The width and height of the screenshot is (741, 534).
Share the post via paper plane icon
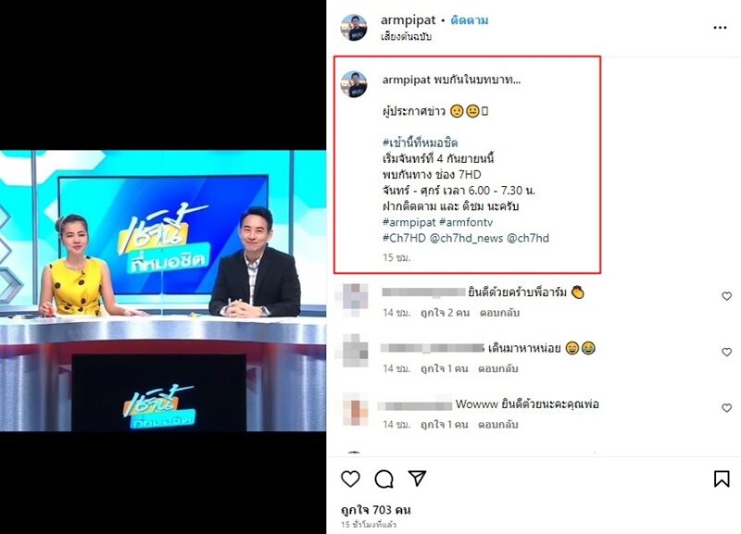[x=418, y=478]
